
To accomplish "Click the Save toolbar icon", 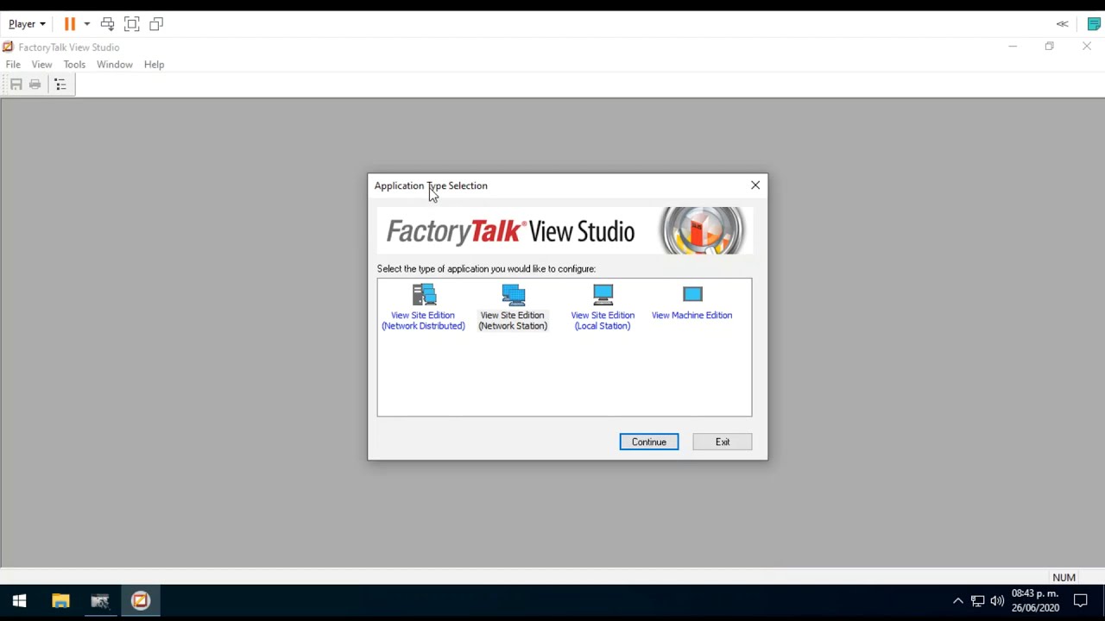I will tap(16, 85).
